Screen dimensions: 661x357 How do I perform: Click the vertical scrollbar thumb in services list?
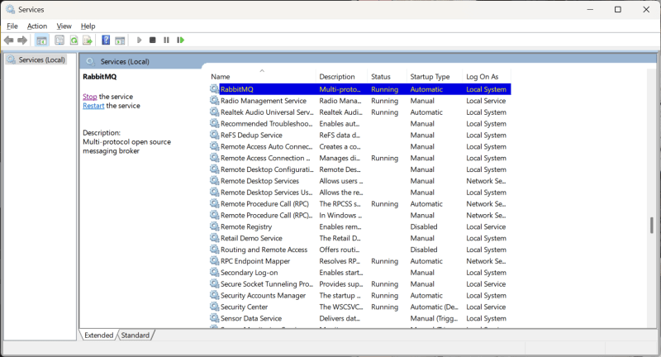[x=651, y=225]
